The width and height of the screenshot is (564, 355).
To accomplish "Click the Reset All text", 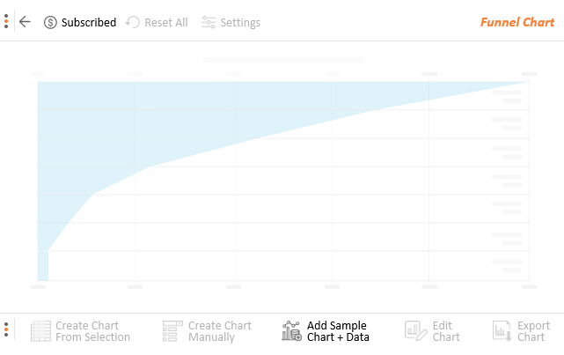I will [166, 22].
